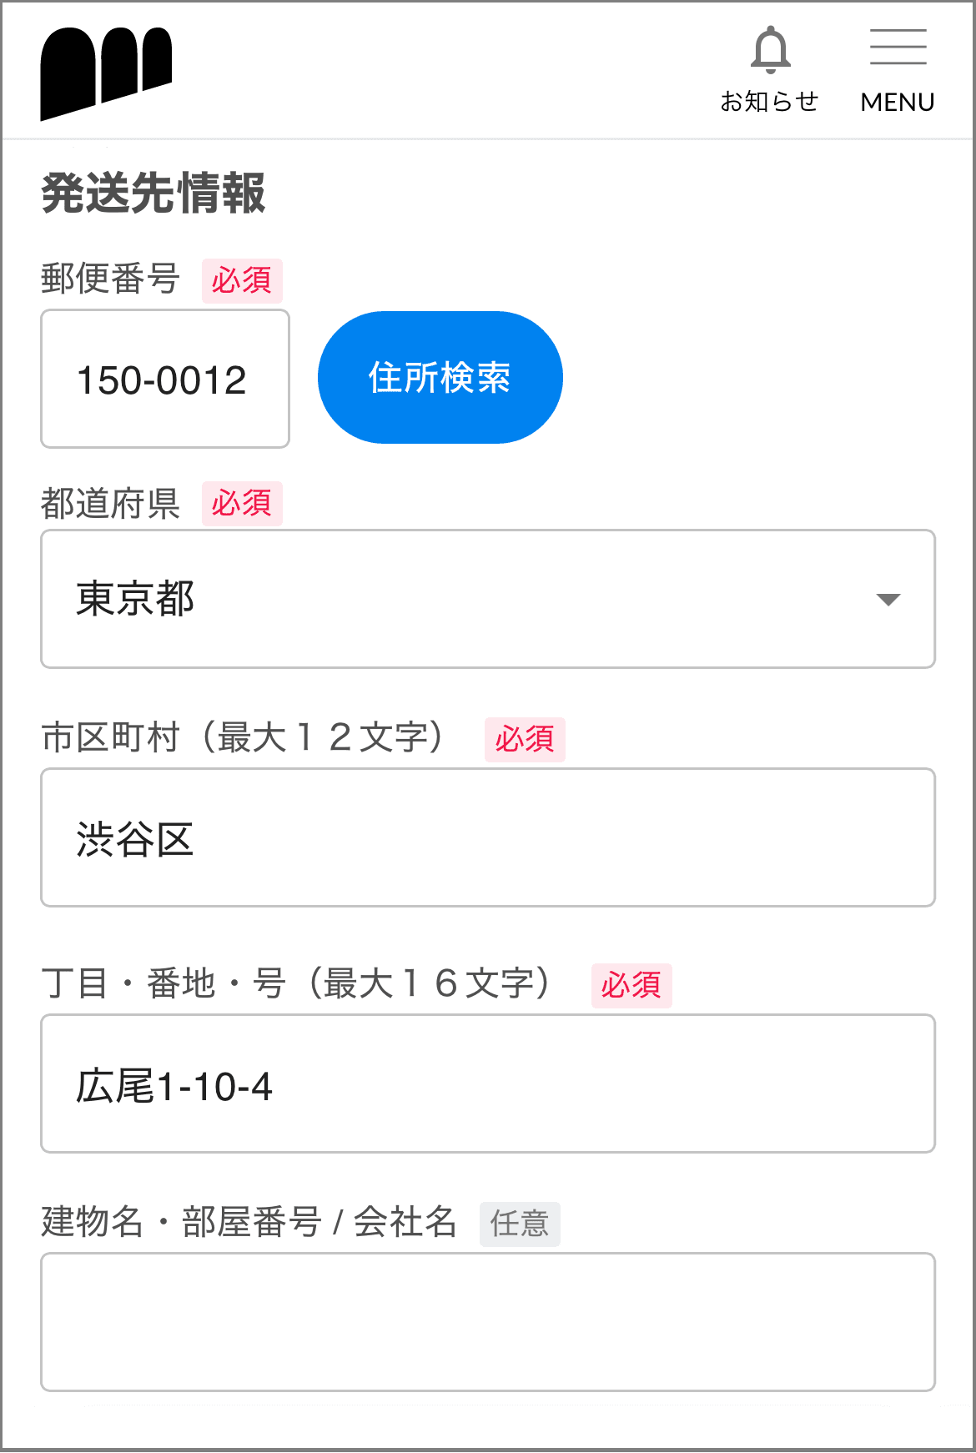Click the 建物名・部屋番号 / 会社名 label
This screenshot has height=1453, width=976.
249,1223
